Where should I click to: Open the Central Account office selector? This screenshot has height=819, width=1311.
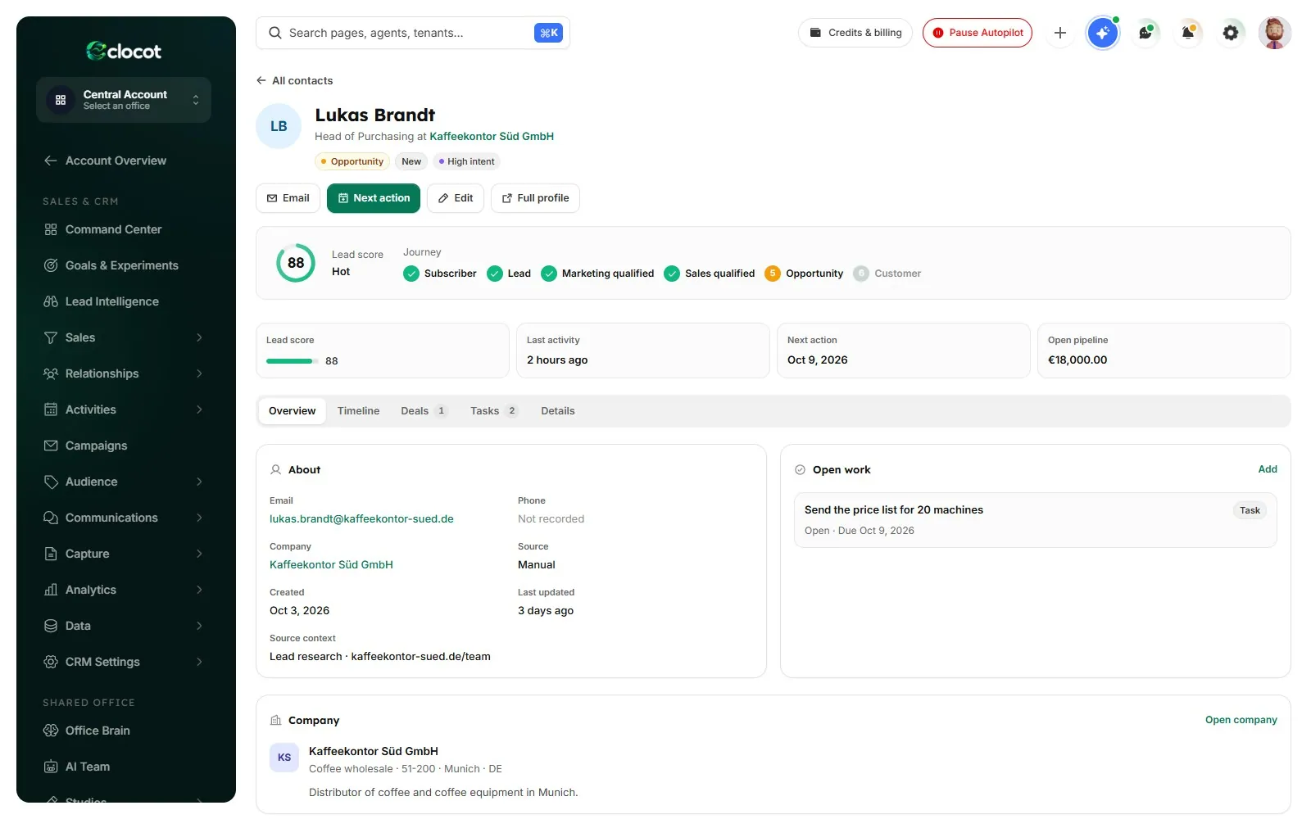(124, 100)
